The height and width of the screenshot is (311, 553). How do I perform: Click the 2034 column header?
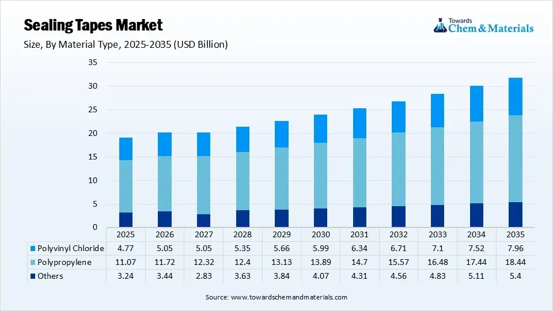(x=476, y=234)
